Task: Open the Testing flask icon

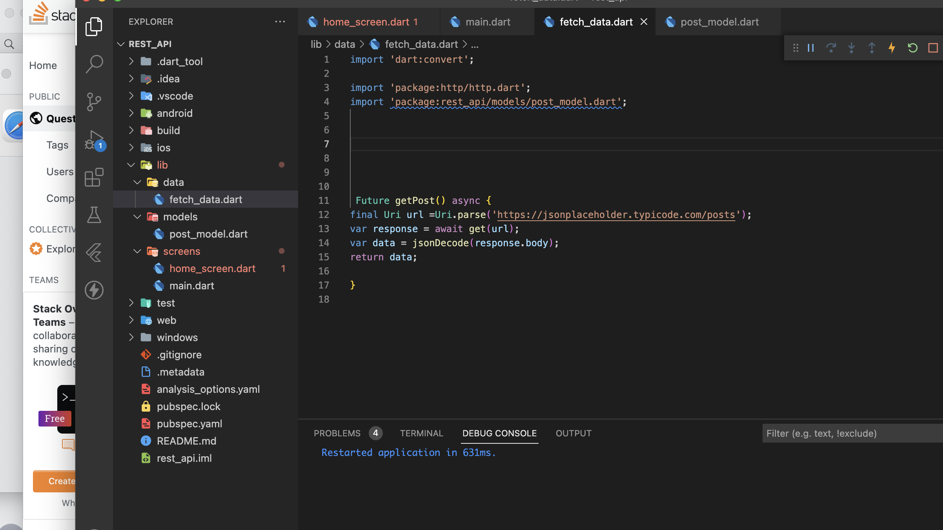Action: point(94,215)
